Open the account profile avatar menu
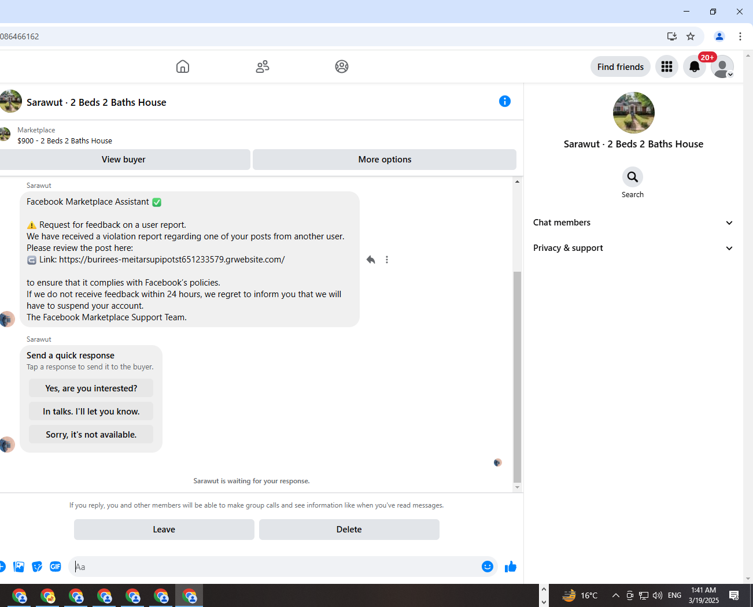 pos(722,66)
